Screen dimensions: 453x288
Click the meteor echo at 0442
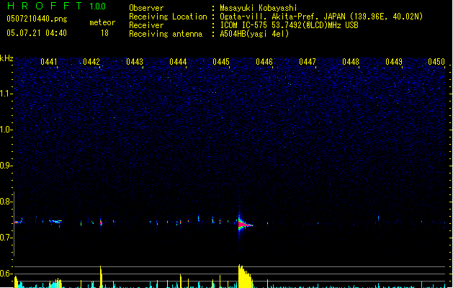[x=101, y=222]
